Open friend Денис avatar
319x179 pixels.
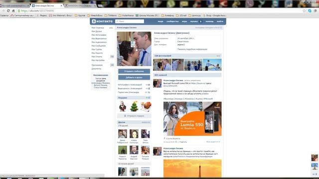tap(123, 134)
